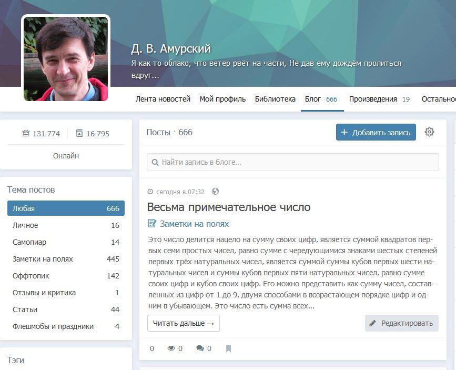Viewport: 456px width, 370px height.
Task: Click the globe visibility icon near the timestamp
Action: pos(215,192)
